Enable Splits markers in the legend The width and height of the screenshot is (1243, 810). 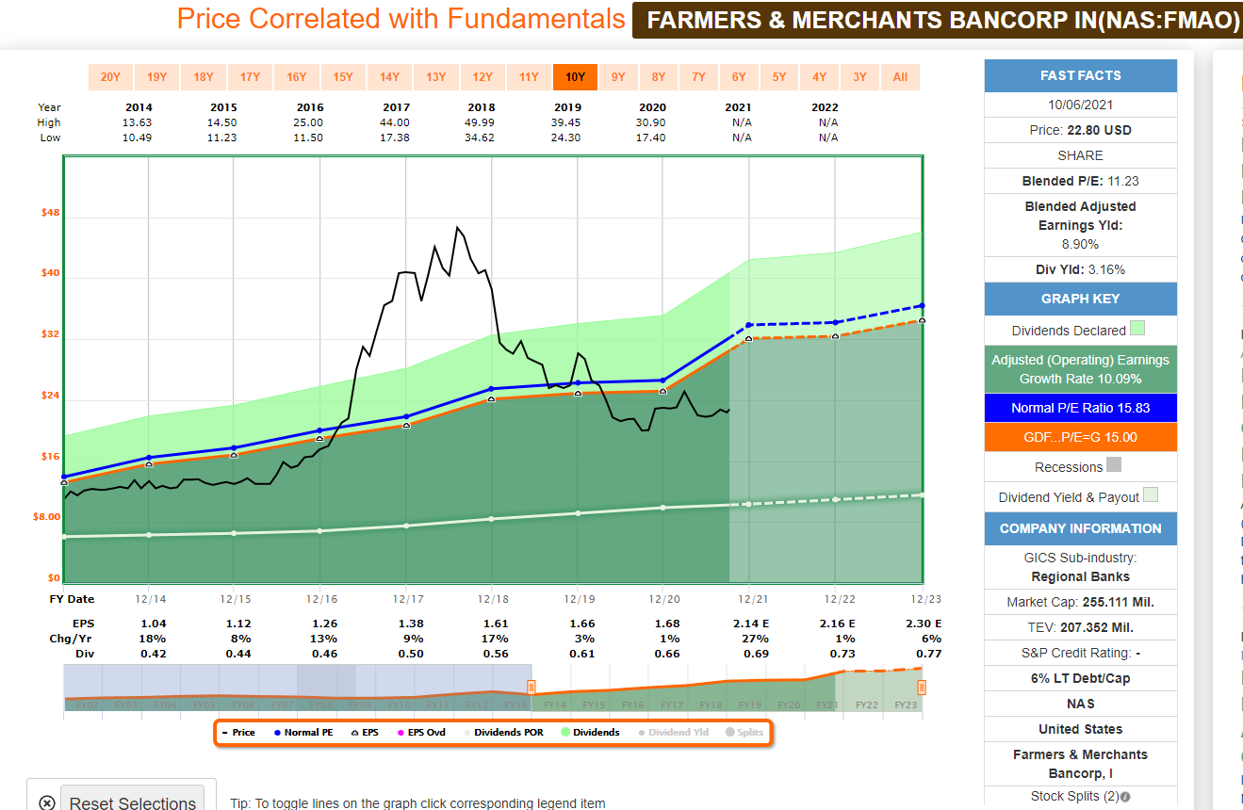744,732
